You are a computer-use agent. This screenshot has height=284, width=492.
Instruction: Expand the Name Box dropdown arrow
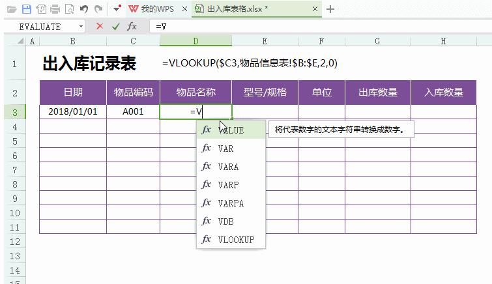(81, 27)
